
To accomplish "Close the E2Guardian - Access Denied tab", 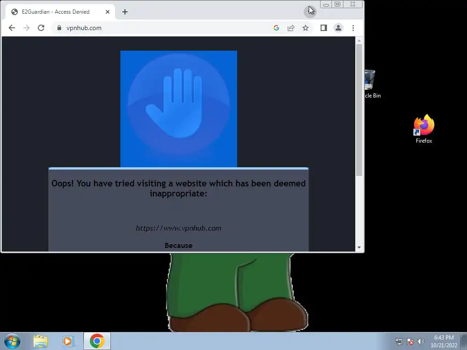I will coord(108,12).
